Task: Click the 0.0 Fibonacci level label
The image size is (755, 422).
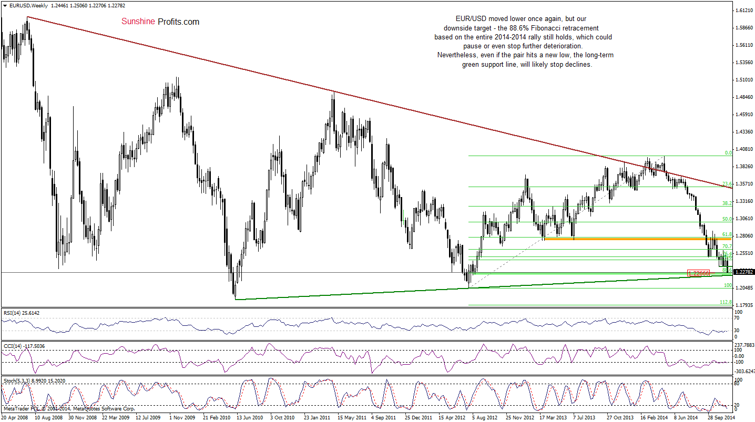Action: click(x=728, y=153)
